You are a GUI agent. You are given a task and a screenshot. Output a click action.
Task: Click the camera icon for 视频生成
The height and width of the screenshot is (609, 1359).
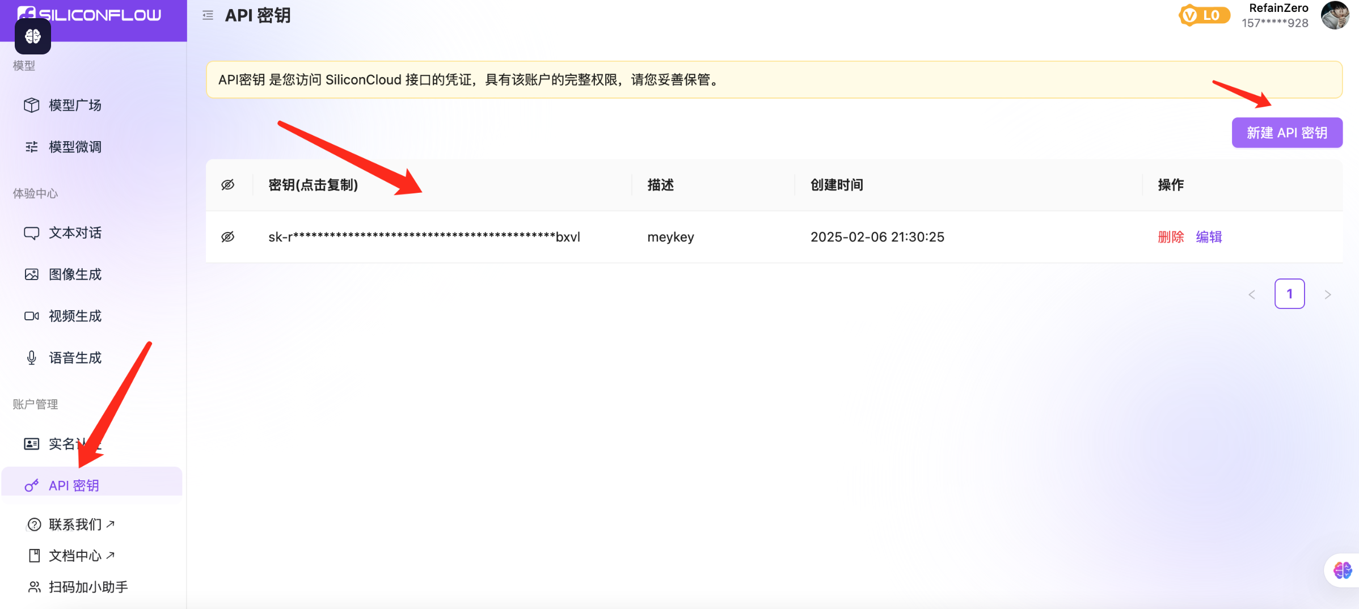(32, 316)
